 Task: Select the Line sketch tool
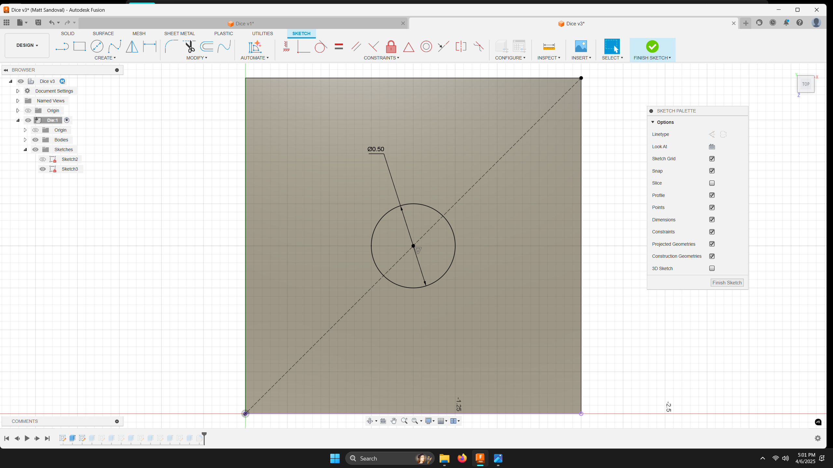[62, 47]
